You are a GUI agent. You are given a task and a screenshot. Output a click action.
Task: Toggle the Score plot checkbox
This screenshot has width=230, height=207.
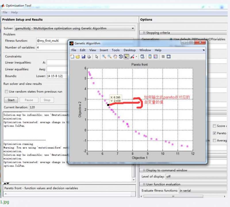(214, 126)
